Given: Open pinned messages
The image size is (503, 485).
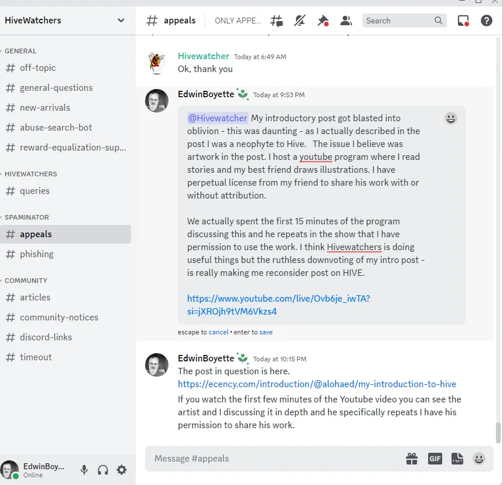Looking at the screenshot, I should (x=323, y=21).
